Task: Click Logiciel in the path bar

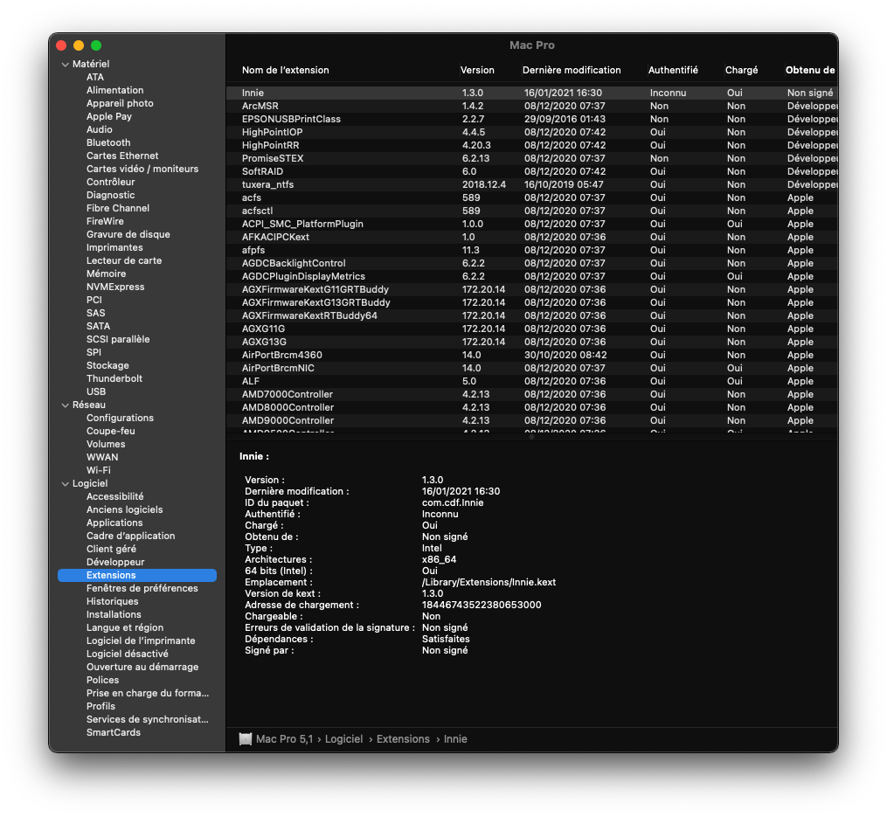Action: [343, 739]
